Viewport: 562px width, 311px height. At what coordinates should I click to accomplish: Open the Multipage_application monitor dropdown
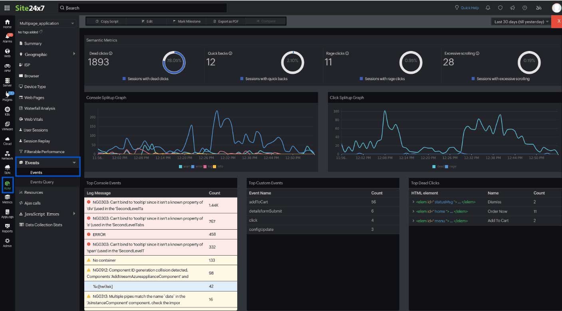[x=46, y=23]
